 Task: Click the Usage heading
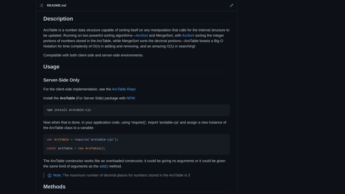51,67
